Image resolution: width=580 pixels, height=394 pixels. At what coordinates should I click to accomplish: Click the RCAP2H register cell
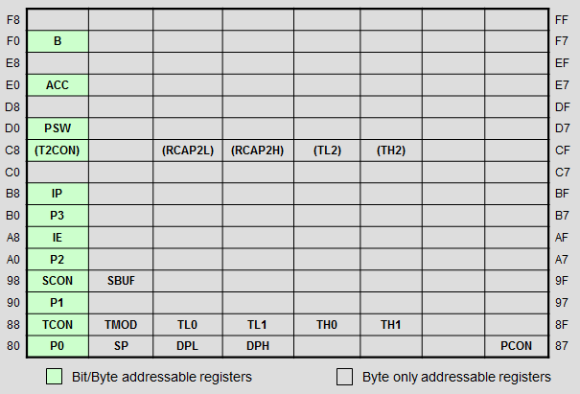[x=258, y=151]
